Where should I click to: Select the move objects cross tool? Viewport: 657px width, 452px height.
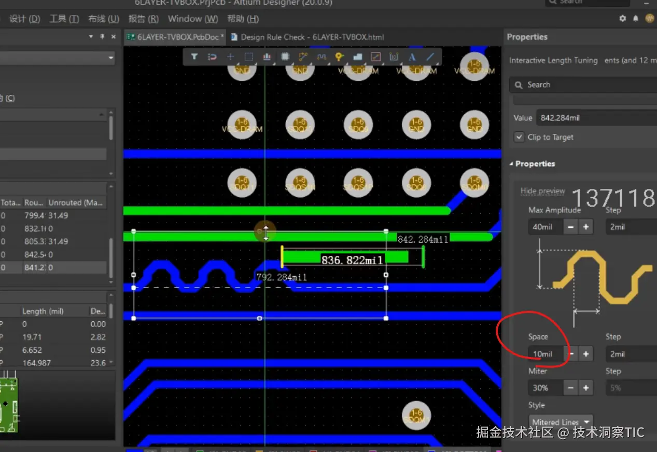point(231,57)
